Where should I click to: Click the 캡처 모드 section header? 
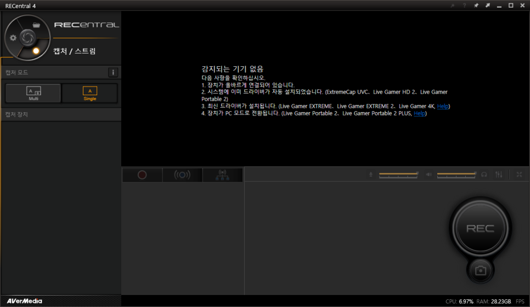click(61, 72)
